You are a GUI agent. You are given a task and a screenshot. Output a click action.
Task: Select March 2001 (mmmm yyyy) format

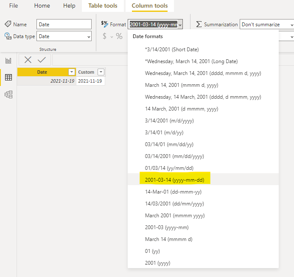203,216
